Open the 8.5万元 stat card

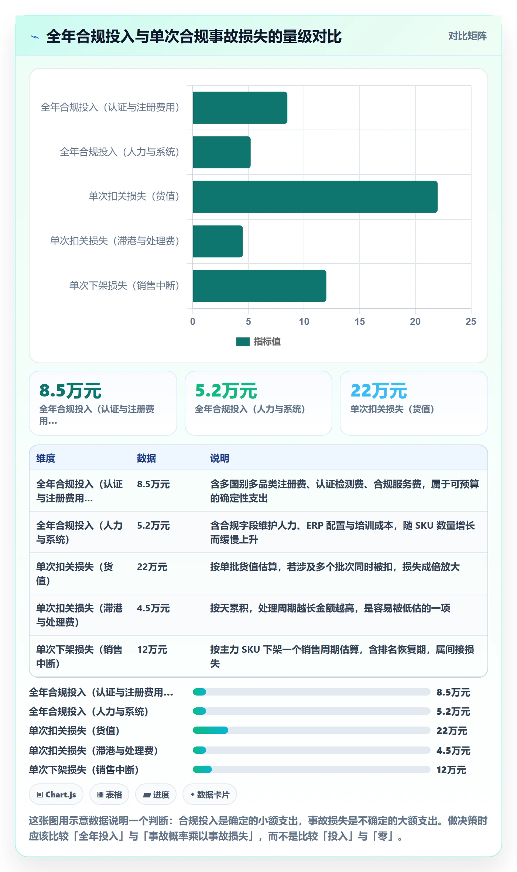pos(103,403)
